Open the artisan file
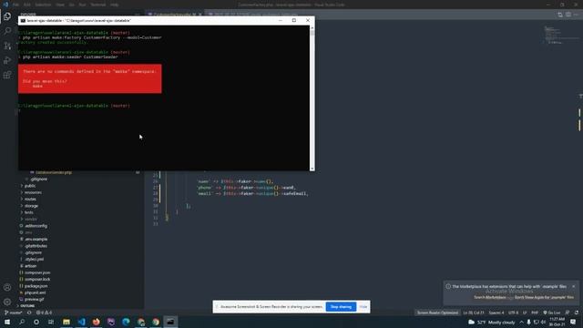Image resolution: width=583 pixels, height=328 pixels. click(x=30, y=266)
